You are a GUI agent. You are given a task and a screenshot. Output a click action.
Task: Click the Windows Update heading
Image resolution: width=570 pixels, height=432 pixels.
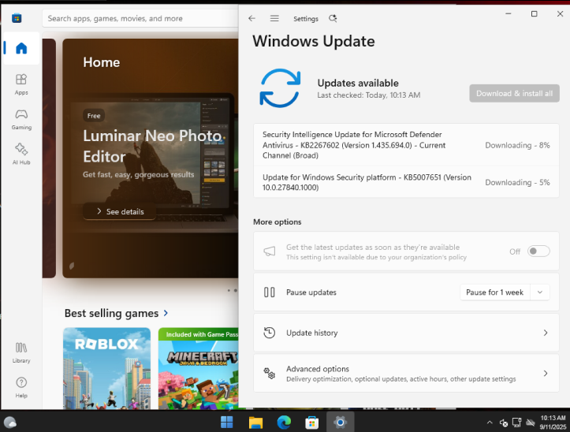(x=313, y=41)
